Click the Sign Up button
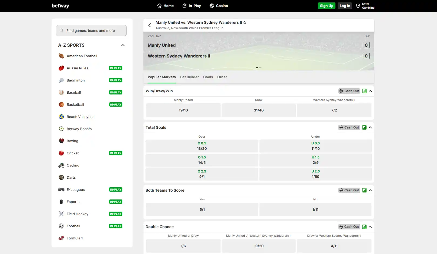 pyautogui.click(x=327, y=6)
